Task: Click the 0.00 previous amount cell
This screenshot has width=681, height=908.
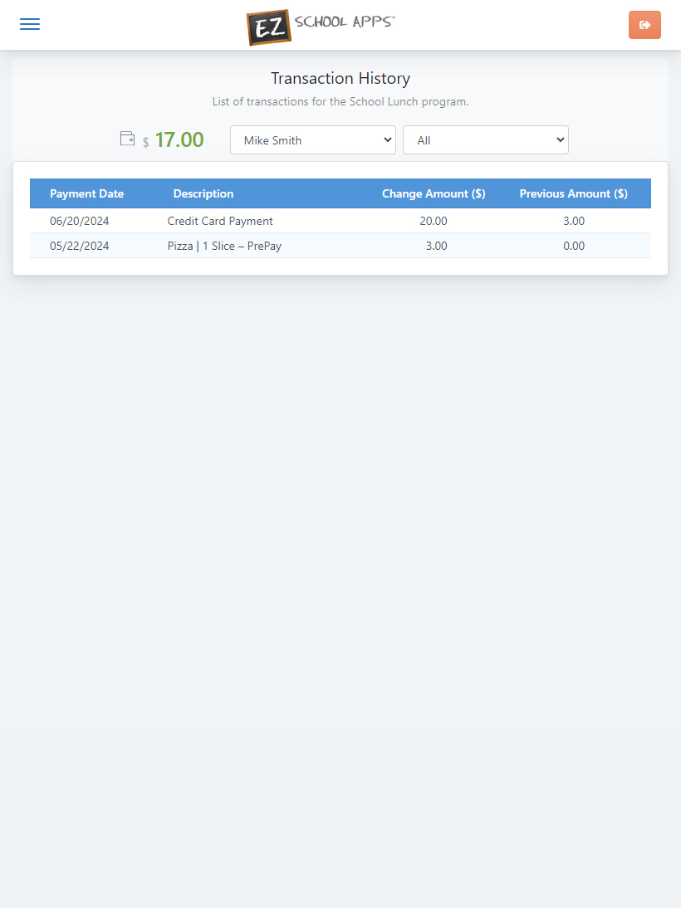Action: [573, 246]
